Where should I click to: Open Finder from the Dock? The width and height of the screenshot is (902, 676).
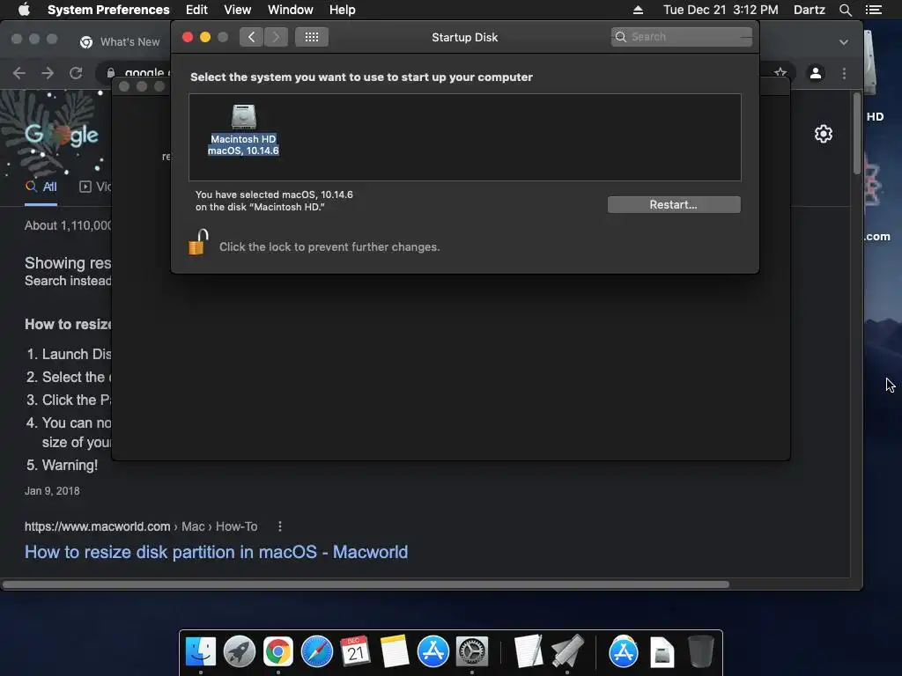tap(200, 651)
